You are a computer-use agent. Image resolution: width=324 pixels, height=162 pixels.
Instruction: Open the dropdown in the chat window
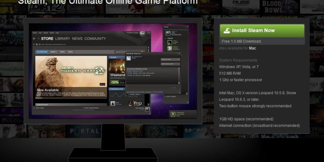171,60
